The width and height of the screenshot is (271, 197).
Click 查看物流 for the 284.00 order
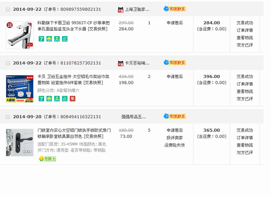pos(244,37)
